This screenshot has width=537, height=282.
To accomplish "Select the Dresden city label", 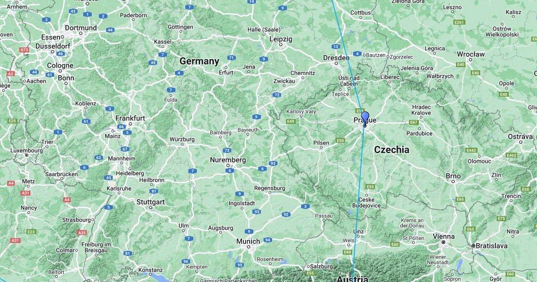I will tap(336, 58).
